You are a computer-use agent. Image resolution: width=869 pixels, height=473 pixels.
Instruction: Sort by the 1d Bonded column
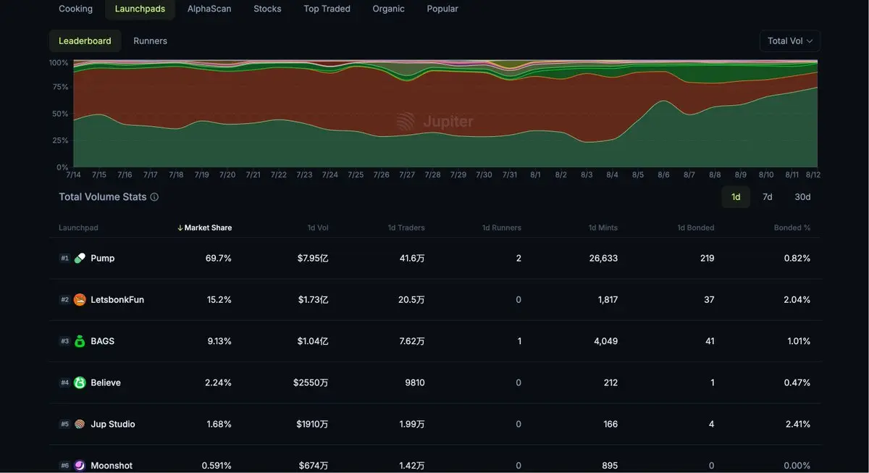(695, 227)
